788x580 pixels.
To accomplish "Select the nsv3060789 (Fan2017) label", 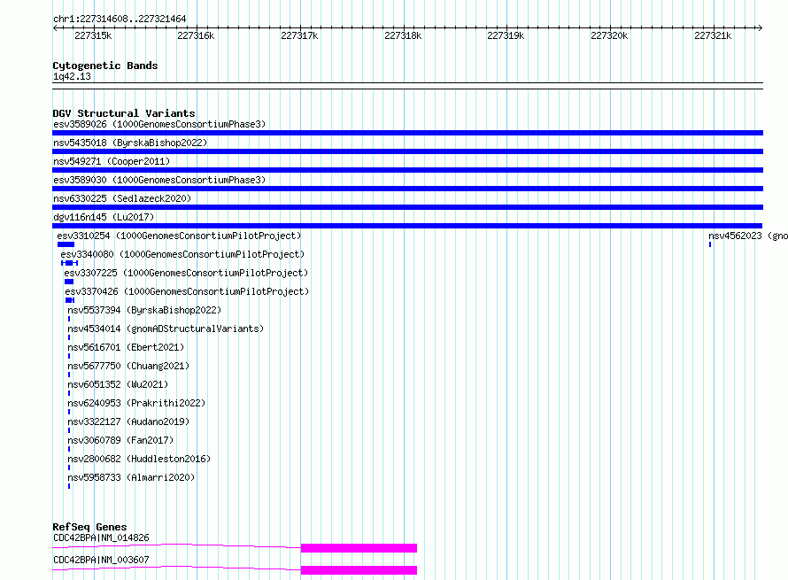I will (120, 440).
